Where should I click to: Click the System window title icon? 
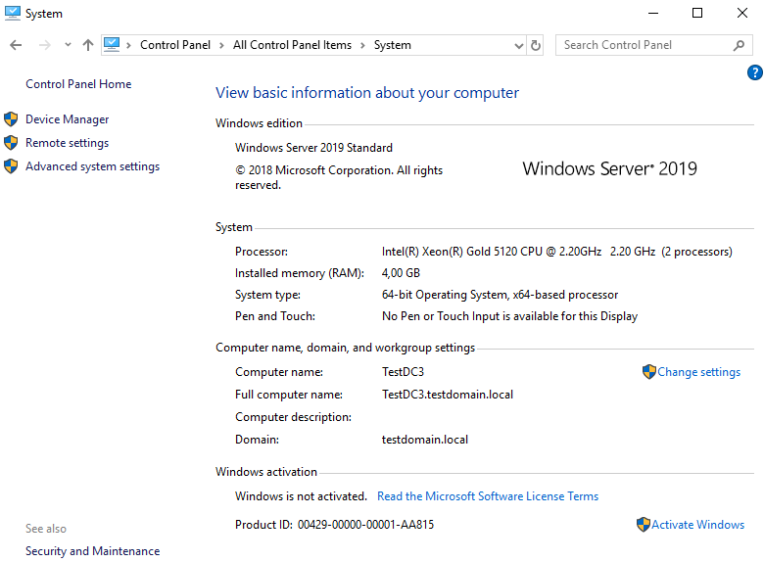tap(12, 13)
